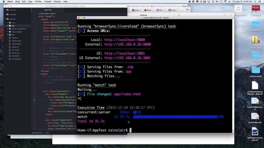Screen dimensions: 264x148
Task: Open the Local localhost:9000 link
Action: pyautogui.click(x=125, y=40)
